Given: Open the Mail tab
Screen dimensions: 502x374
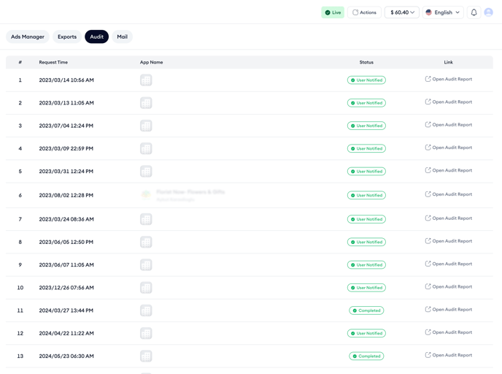Looking at the screenshot, I should (122, 37).
